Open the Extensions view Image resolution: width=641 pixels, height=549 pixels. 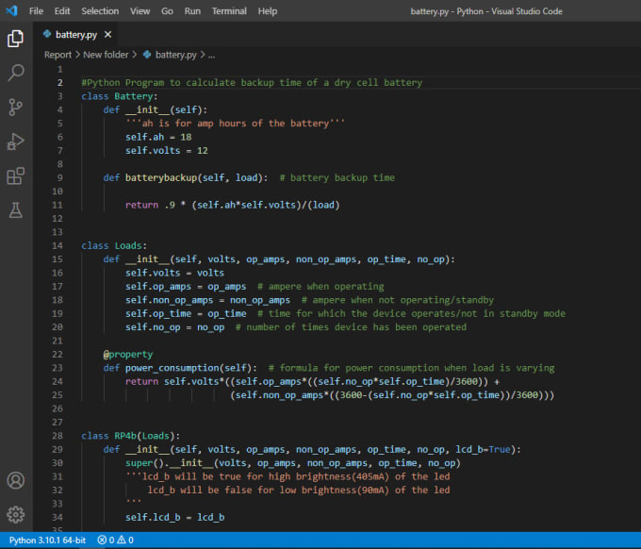pos(15,175)
